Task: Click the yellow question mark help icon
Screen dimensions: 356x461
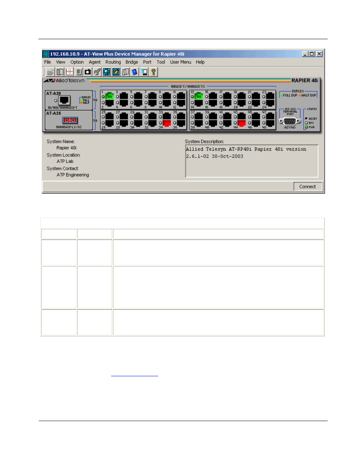Action: click(x=153, y=72)
